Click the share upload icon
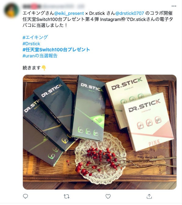 coord(149,196)
